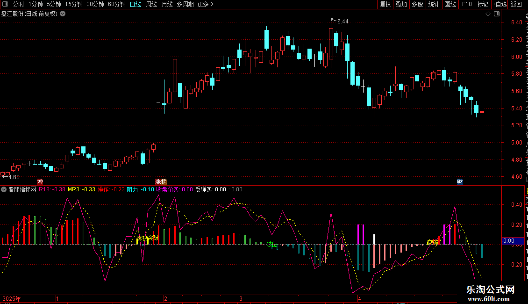The height and width of the screenshot is (304, 528).
Task: Select the 15分钟 period tab
Action: (73, 4)
